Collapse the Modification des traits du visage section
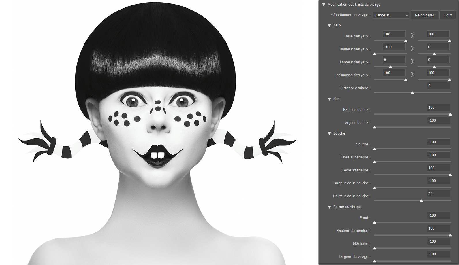This screenshot has width=459, height=265. pos(323,5)
